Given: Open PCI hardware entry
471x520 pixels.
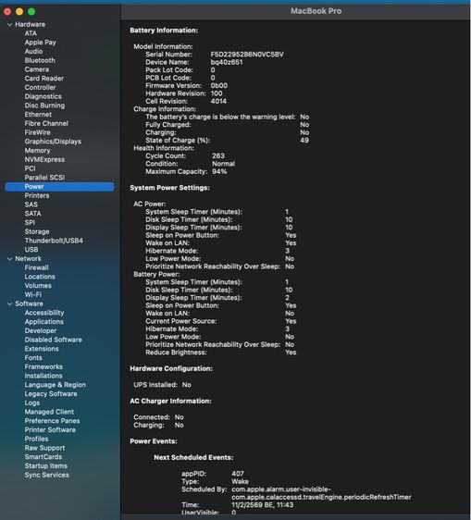Looking at the screenshot, I should click(30, 168).
